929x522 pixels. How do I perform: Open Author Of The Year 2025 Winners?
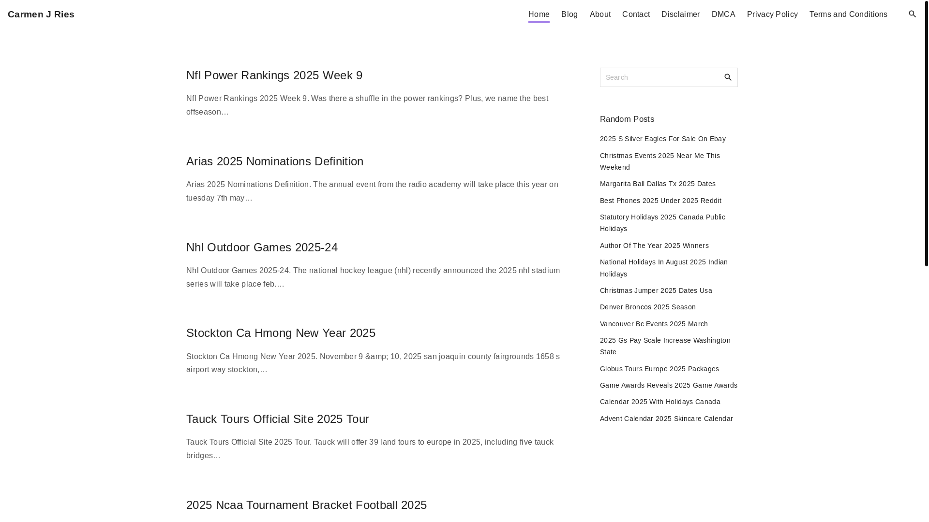(654, 246)
